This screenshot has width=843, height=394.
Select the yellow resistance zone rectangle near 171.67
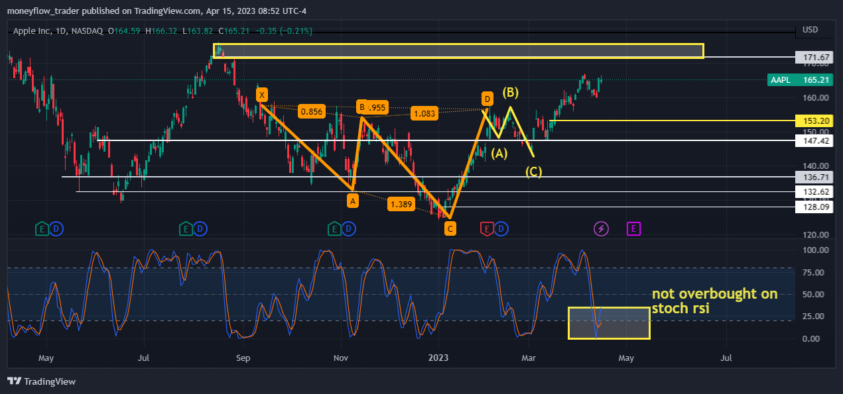[458, 51]
